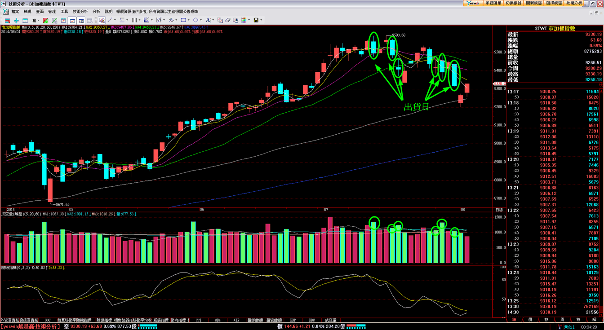Viewport: 604px width, 330px height.
Task: Click the 開新視窗 button
Action: tap(533, 3)
